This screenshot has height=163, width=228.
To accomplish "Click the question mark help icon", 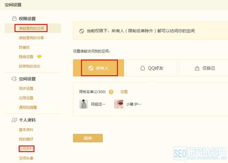I will click(111, 92).
